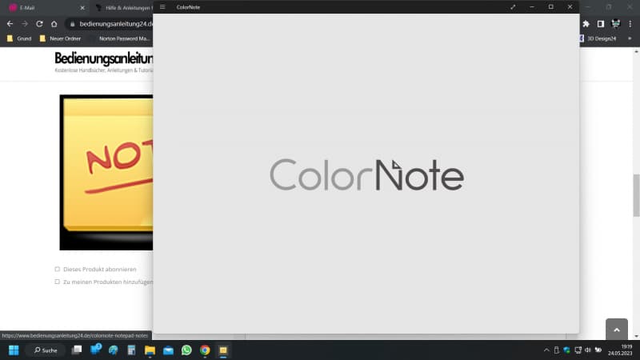Click the padlock icon in address bar

(72, 24)
